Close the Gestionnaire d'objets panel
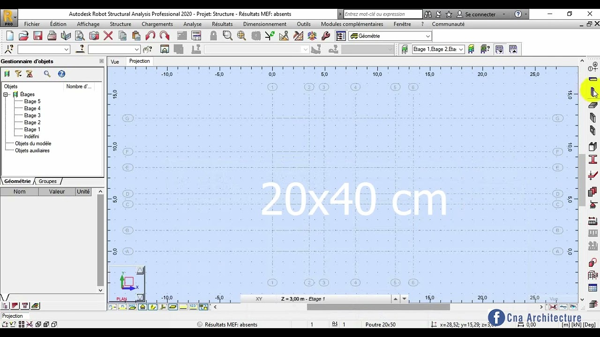 (x=101, y=61)
